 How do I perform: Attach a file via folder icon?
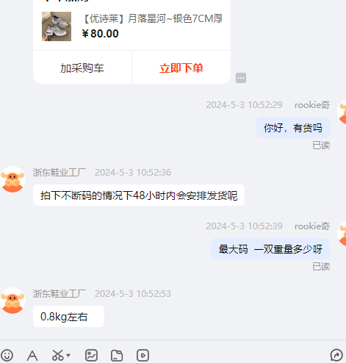click(x=117, y=356)
